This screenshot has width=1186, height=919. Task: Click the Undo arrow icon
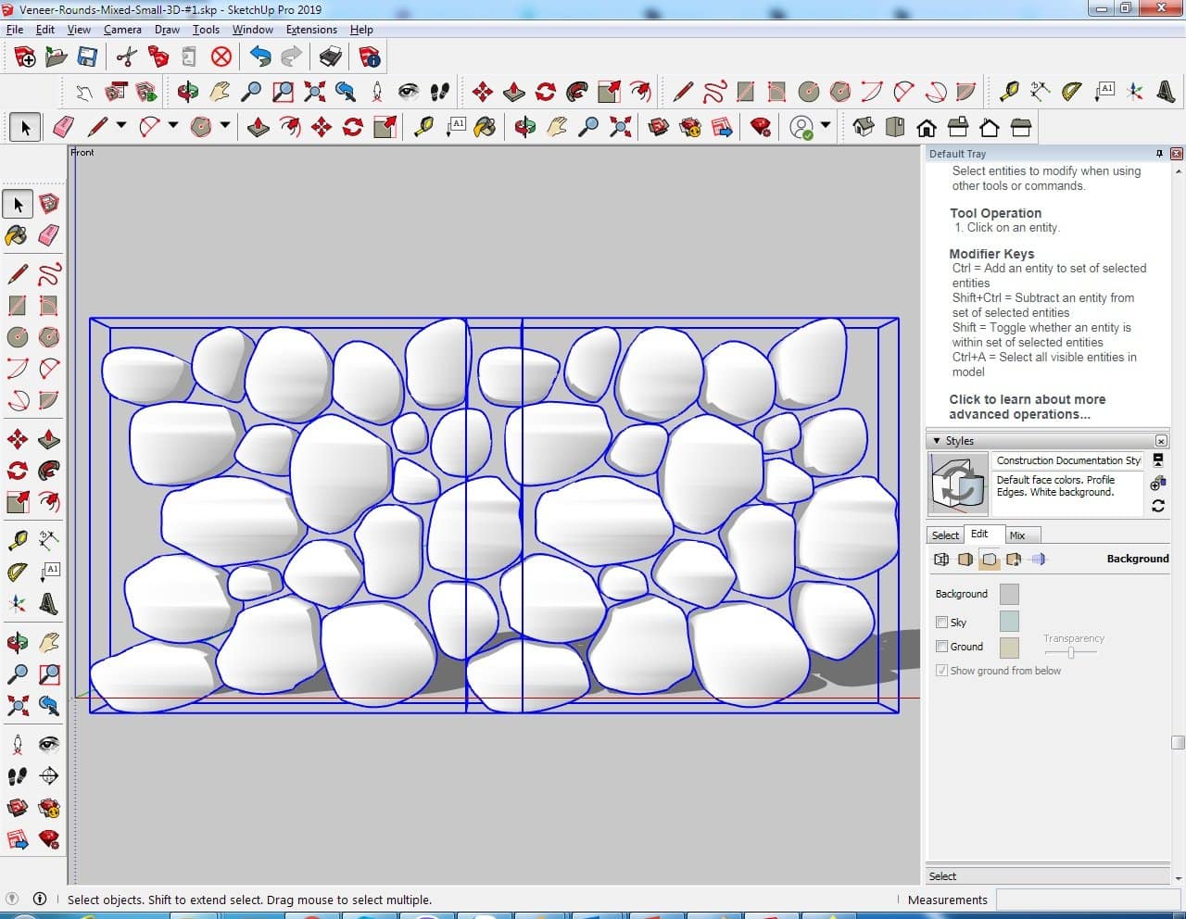tap(260, 57)
